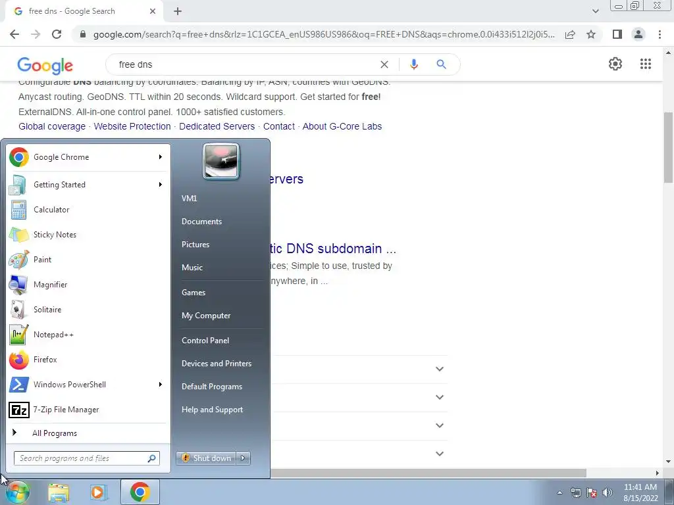The image size is (674, 505).
Task: Open a new Chrome tab
Action: (178, 11)
